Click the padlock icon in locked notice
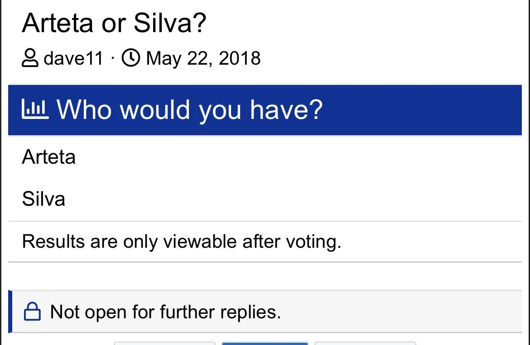 32,312
